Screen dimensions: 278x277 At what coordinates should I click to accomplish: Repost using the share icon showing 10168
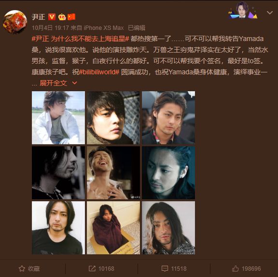pos(101,269)
